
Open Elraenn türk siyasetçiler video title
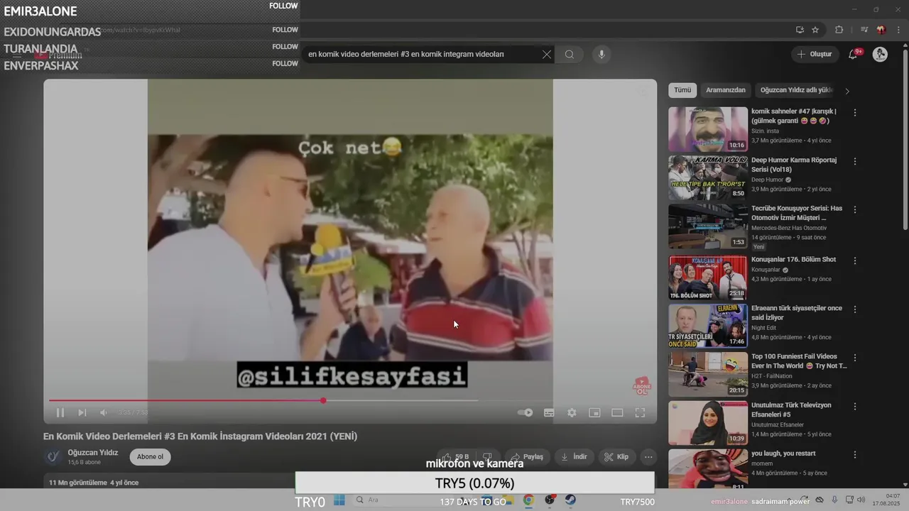[797, 313]
